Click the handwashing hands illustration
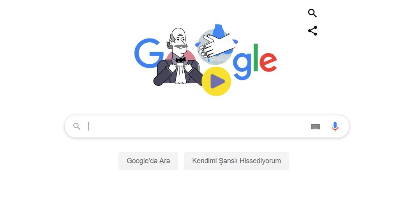This screenshot has width=399, height=223. coord(216,46)
